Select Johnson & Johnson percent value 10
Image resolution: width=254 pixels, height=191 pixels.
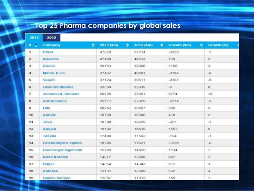pyautogui.click(x=210, y=94)
